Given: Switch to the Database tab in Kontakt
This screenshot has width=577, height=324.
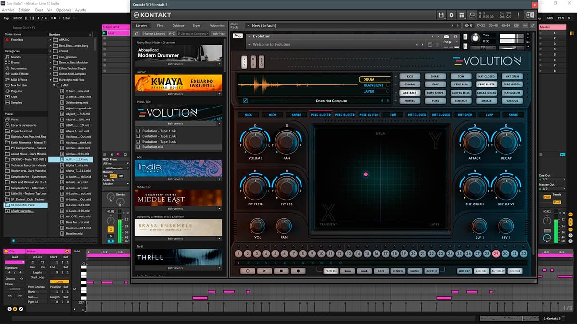Looking at the screenshot, I should pyautogui.click(x=178, y=25).
